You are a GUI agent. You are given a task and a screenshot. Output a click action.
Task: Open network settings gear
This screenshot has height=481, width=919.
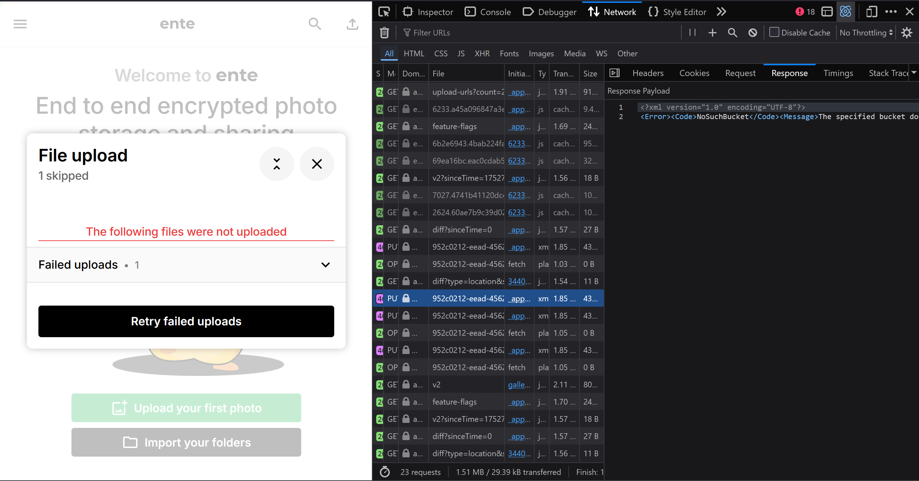(907, 33)
